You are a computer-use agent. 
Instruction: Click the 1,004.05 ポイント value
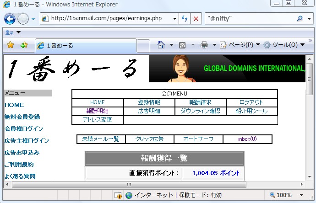(x=216, y=173)
